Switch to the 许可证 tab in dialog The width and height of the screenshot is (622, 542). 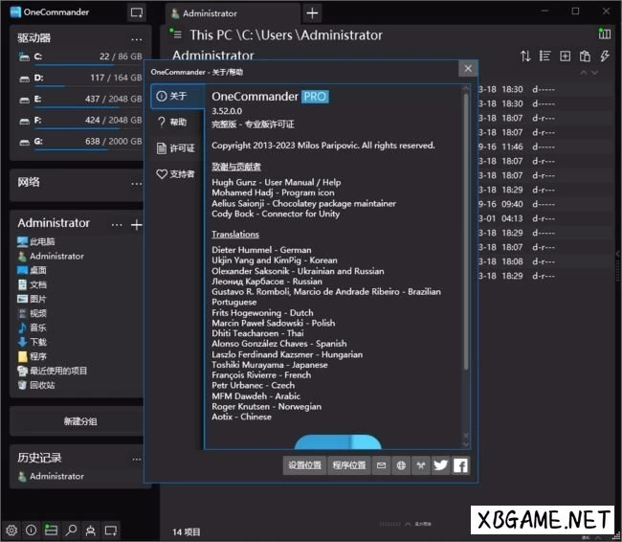pos(176,148)
